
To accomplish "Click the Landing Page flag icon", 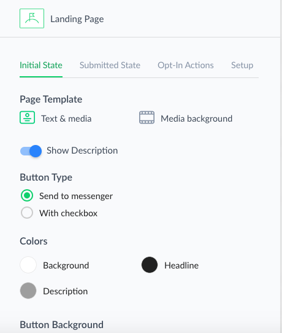I will [x=32, y=18].
